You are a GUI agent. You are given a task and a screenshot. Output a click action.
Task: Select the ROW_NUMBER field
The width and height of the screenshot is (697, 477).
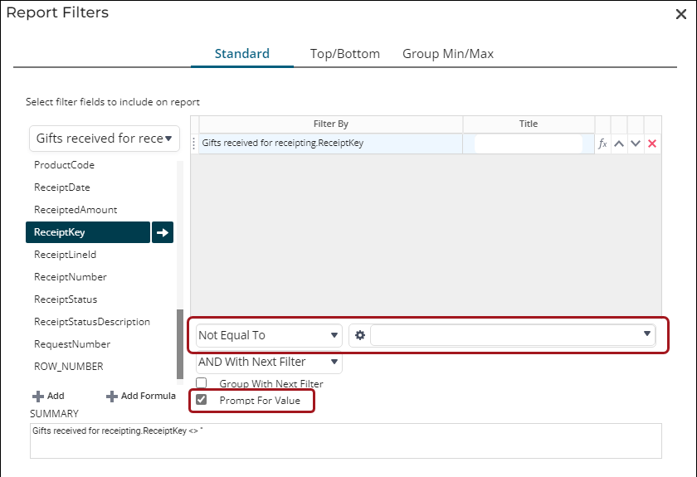pyautogui.click(x=68, y=367)
